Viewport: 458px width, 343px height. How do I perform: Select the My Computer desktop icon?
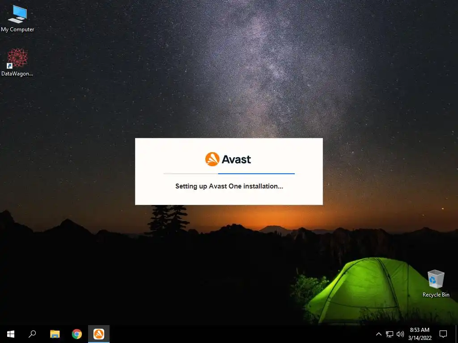(17, 18)
